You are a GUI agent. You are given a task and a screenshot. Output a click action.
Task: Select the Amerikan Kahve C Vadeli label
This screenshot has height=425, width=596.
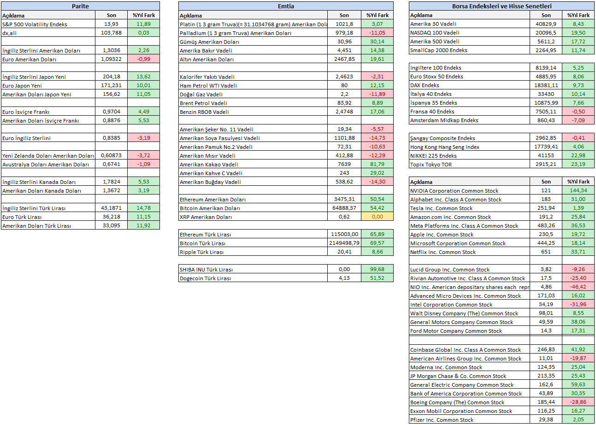point(253,173)
